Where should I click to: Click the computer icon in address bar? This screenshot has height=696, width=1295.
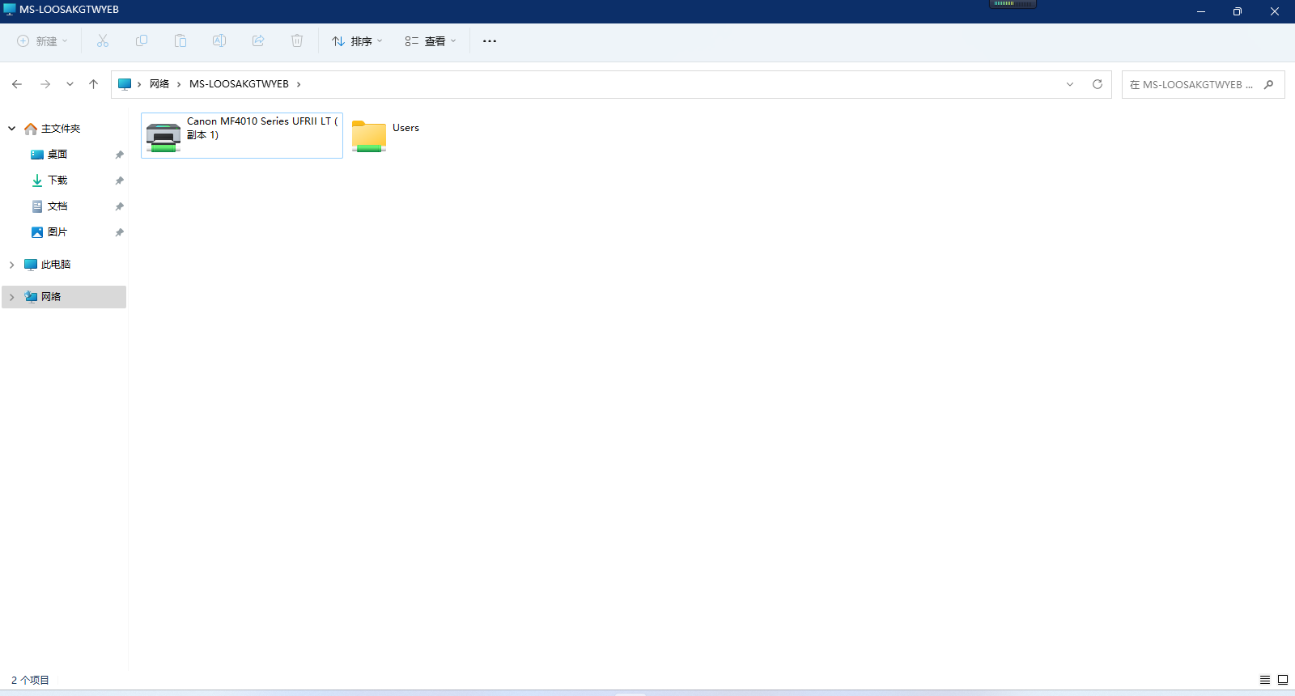click(x=125, y=84)
